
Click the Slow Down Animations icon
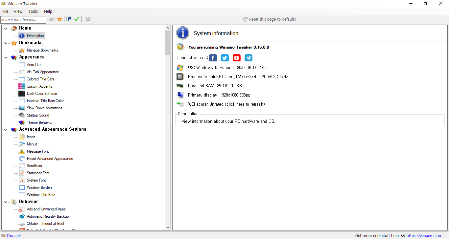pos(22,108)
